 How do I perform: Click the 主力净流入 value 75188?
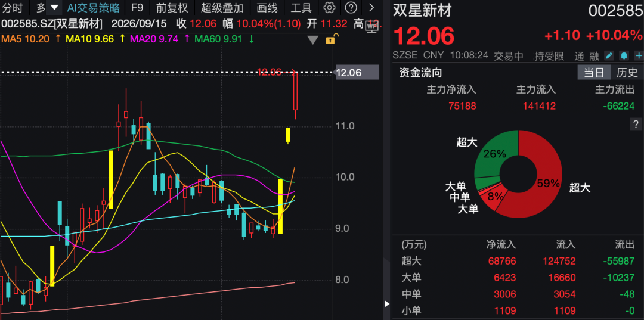click(463, 106)
